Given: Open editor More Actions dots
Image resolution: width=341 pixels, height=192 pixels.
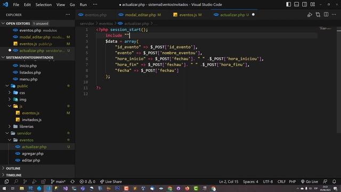Looking at the screenshot, I should [334, 14].
